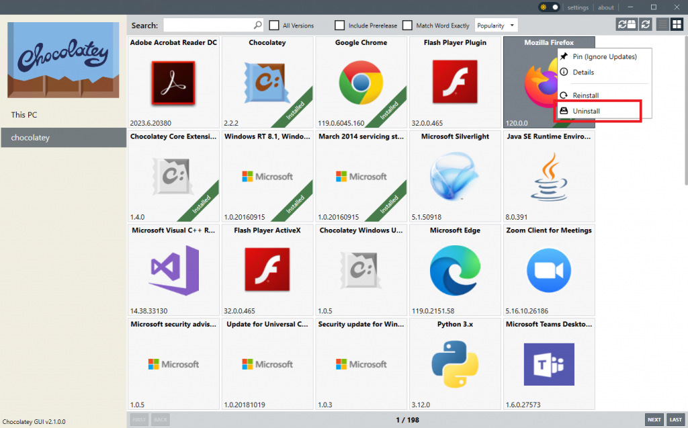Screen dimensions: 688x428
Task: Select Security update for Windows icon
Action: pyautogui.click(x=361, y=364)
